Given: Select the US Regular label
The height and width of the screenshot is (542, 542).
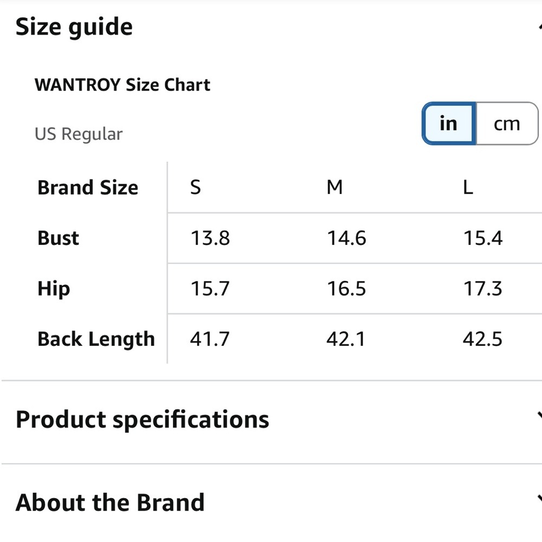Looking at the screenshot, I should [79, 134].
